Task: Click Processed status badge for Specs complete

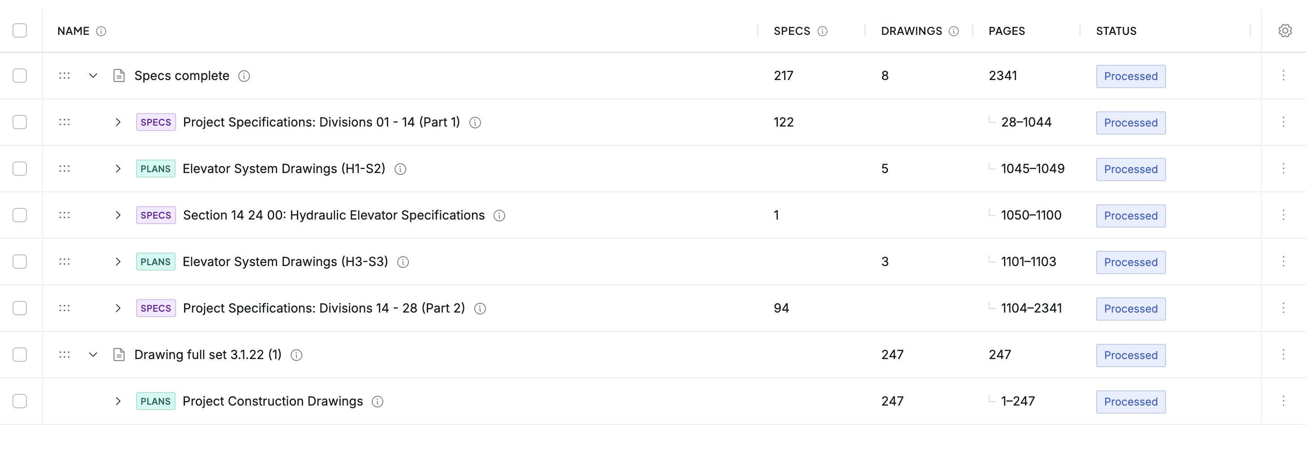Action: [x=1130, y=76]
